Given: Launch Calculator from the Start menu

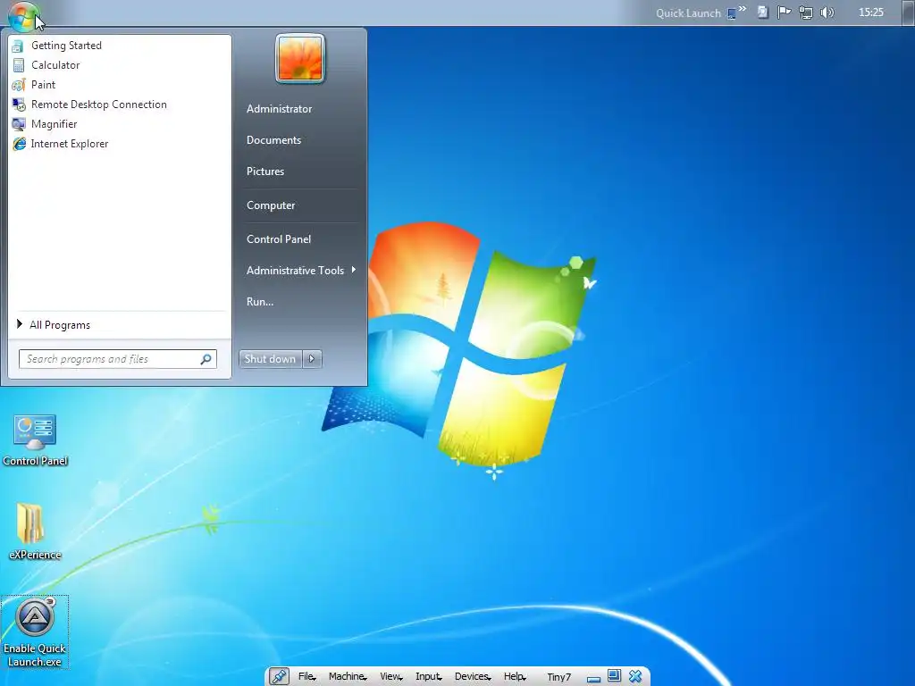Looking at the screenshot, I should (x=120, y=64).
